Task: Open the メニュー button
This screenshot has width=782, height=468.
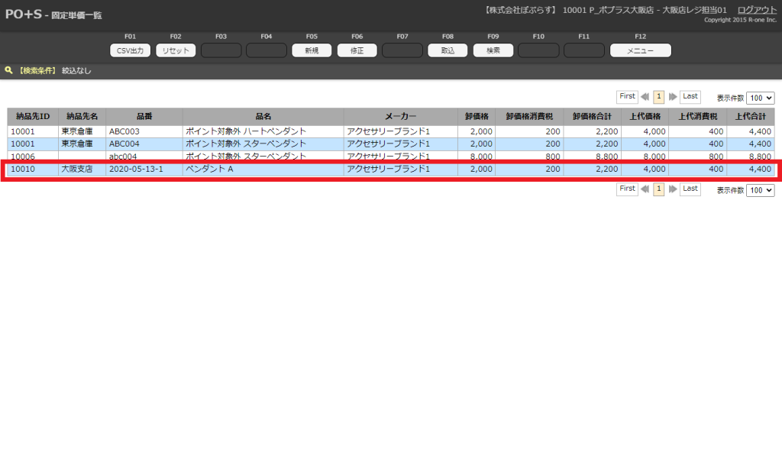Action: 640,50
